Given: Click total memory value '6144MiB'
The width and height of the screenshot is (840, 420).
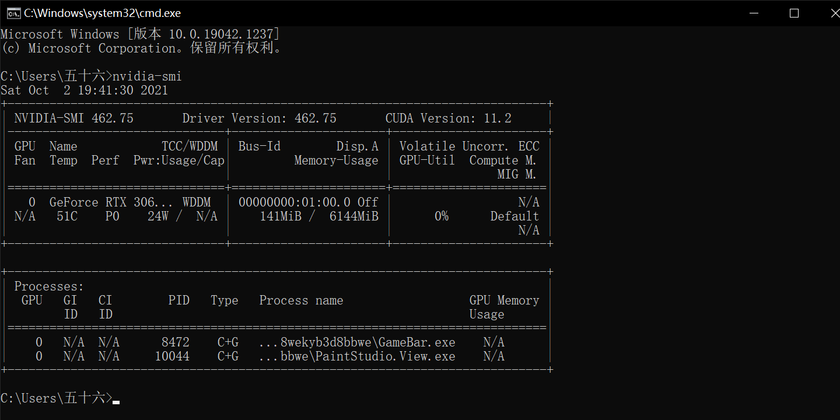Looking at the screenshot, I should point(354,216).
